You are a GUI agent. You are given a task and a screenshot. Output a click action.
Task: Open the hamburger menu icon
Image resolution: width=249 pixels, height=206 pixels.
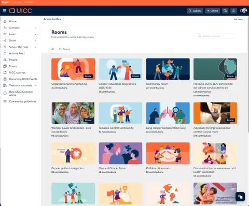coord(5,11)
